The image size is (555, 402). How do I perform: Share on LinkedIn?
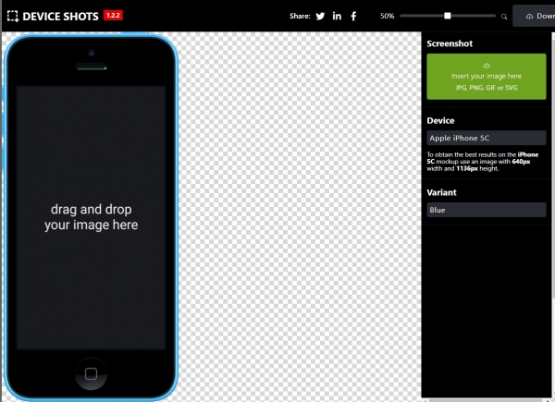337,16
